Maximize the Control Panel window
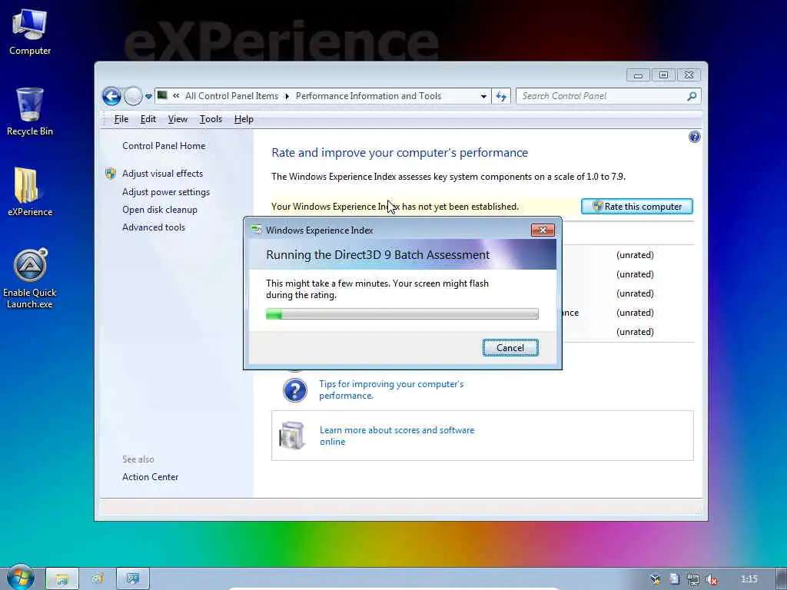787x590 pixels. (663, 75)
